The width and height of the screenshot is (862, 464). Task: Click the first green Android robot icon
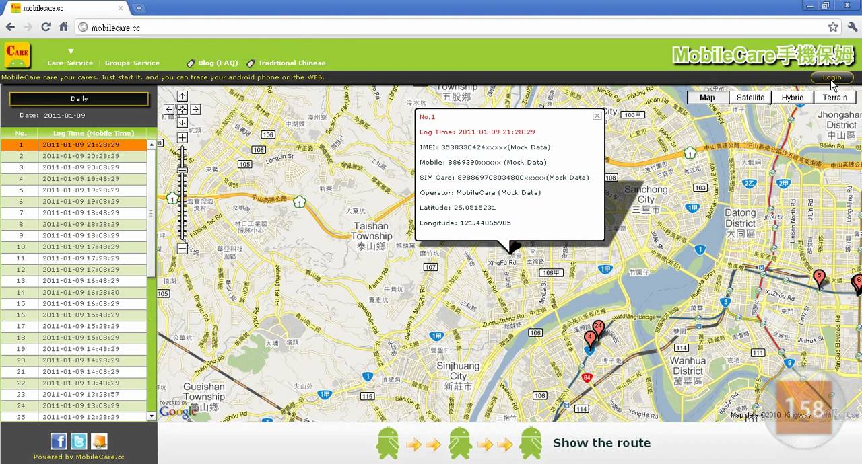[x=388, y=442]
